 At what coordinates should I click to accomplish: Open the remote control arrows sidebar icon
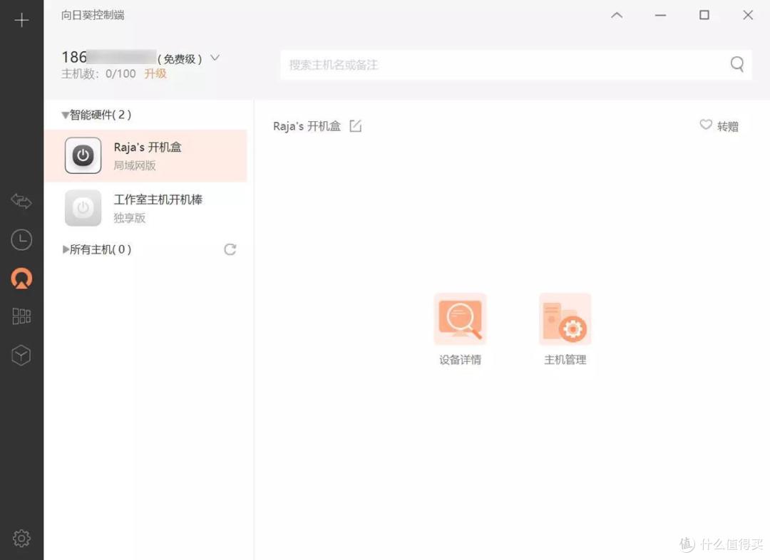[21, 201]
